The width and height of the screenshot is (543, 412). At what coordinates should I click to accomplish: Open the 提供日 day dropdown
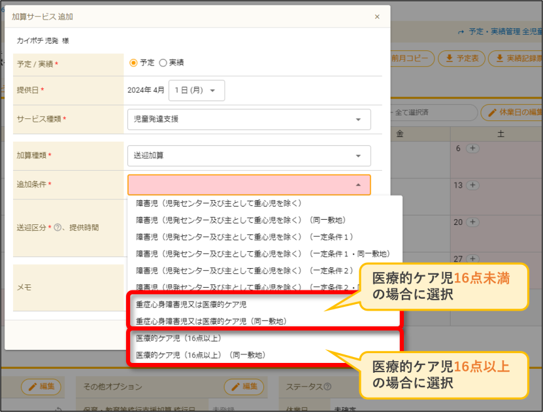click(196, 90)
